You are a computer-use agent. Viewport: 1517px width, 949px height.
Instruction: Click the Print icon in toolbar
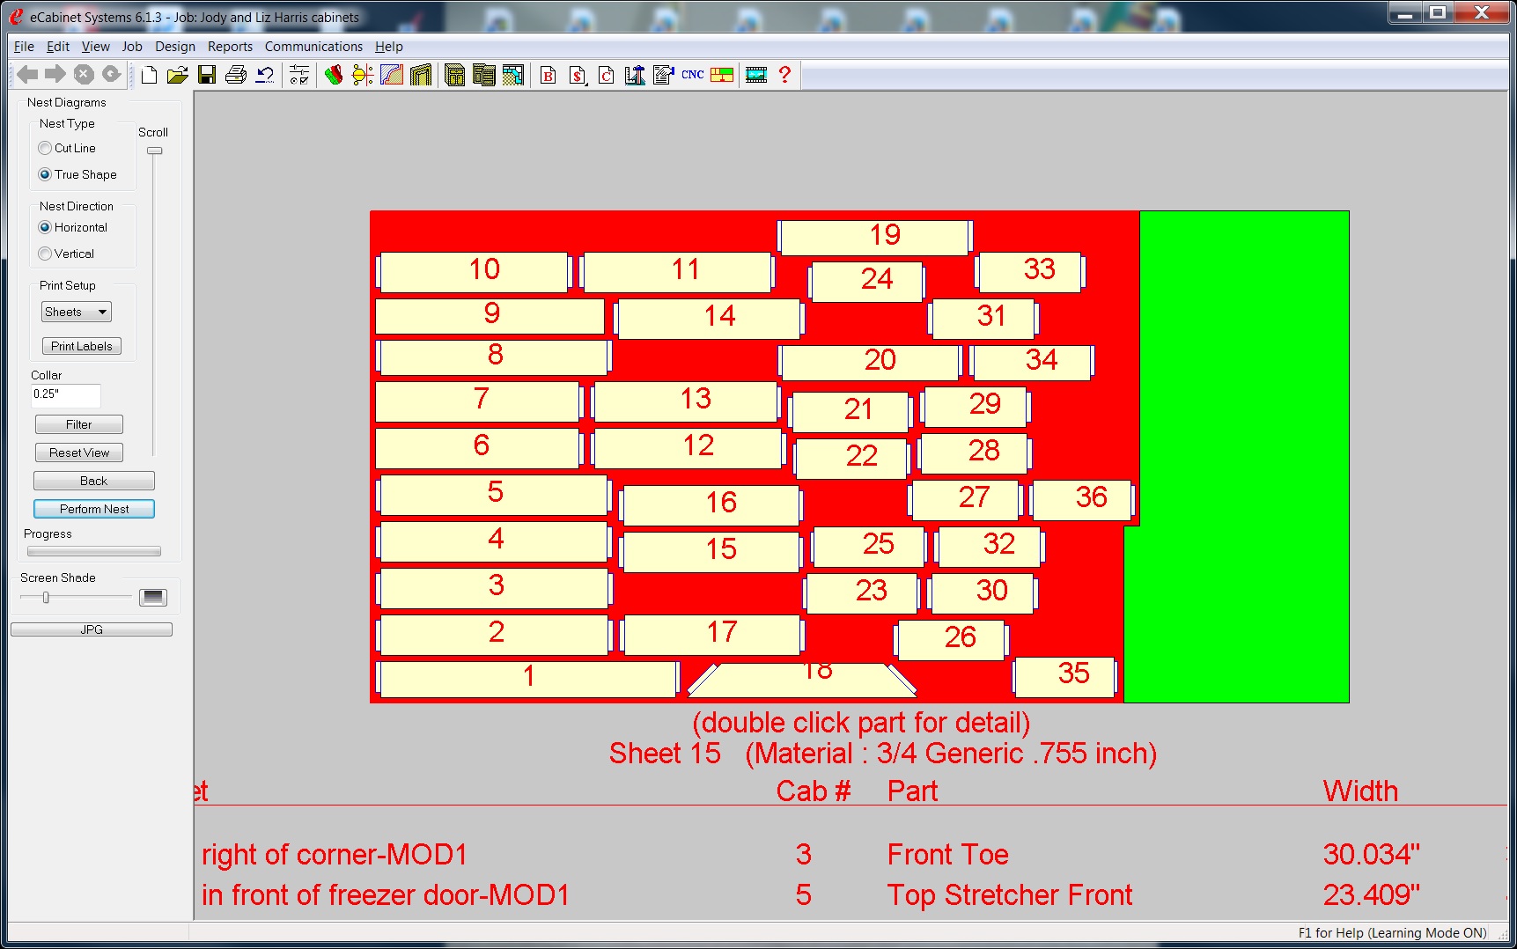[235, 76]
